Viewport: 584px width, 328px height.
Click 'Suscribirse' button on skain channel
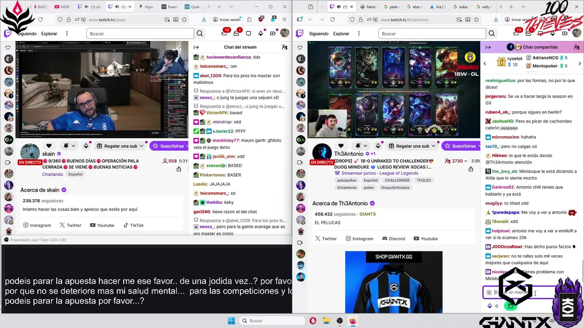coord(168,146)
